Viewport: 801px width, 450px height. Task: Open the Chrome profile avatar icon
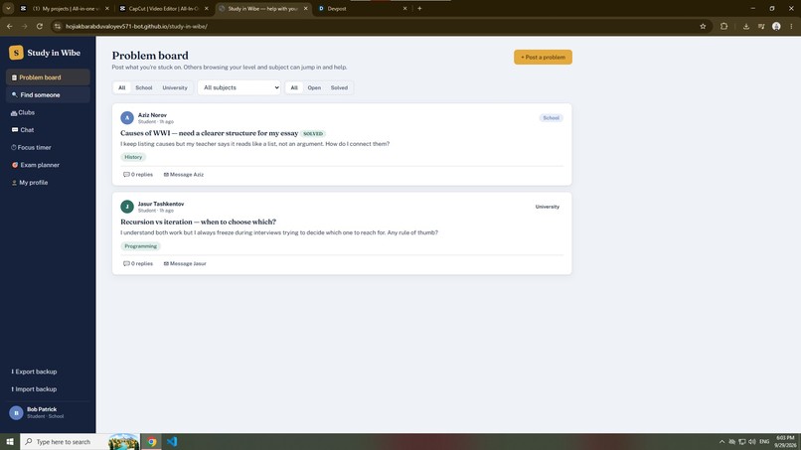[x=776, y=26]
